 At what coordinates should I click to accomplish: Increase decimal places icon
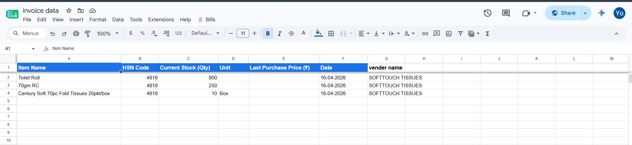coord(166,33)
